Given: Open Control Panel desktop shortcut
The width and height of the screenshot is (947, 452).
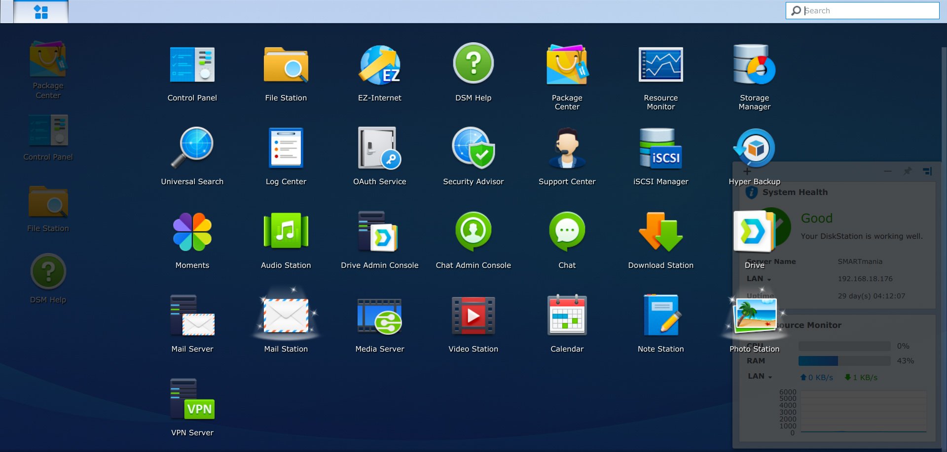Looking at the screenshot, I should click(48, 130).
